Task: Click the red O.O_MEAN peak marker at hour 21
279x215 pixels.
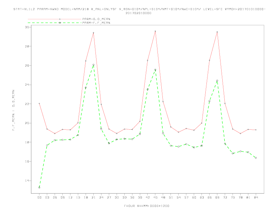Action: point(93,33)
